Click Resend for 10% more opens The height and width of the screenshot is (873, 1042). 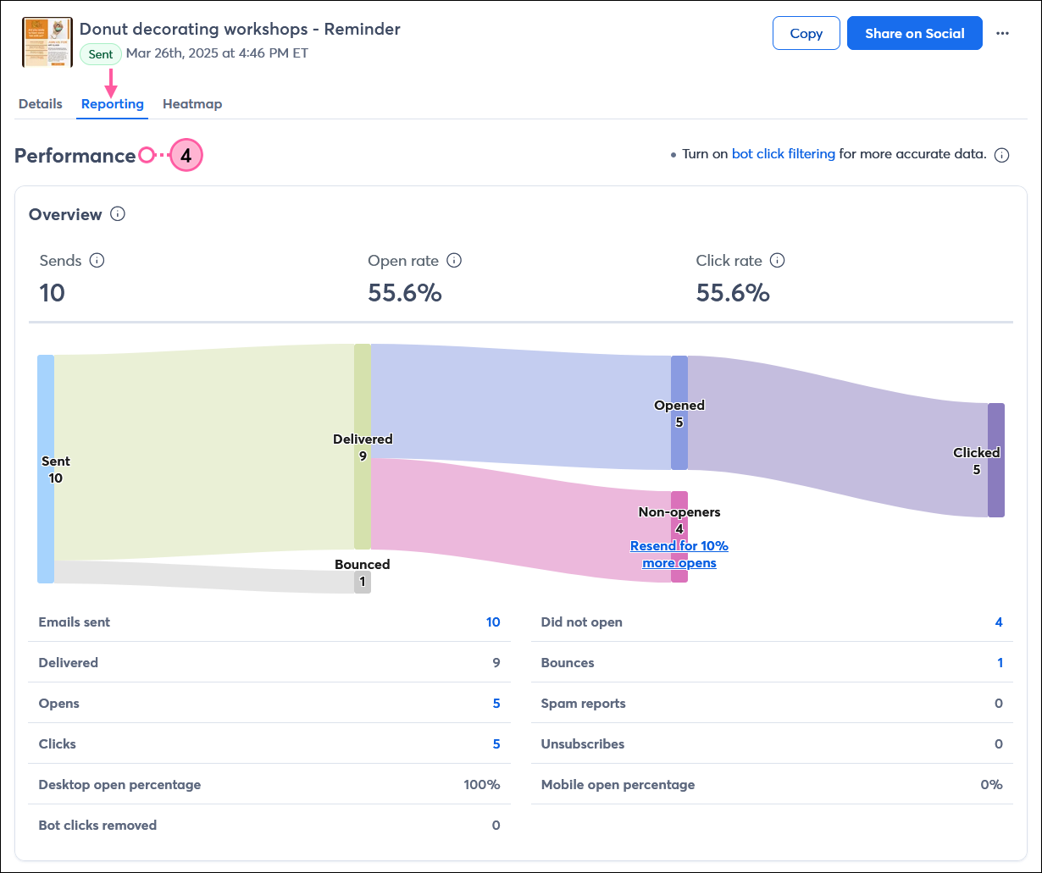click(x=679, y=554)
